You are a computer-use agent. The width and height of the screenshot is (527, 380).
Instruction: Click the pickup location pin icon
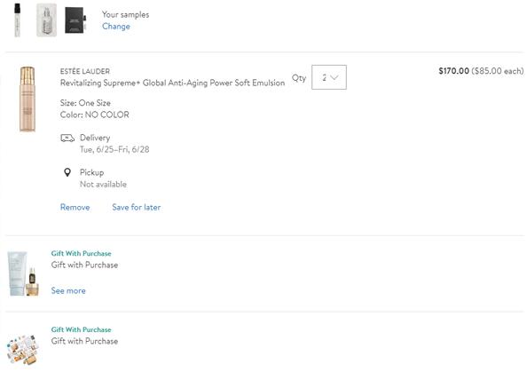(x=67, y=172)
